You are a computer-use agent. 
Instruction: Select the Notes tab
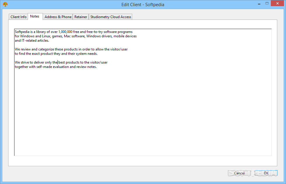click(35, 16)
